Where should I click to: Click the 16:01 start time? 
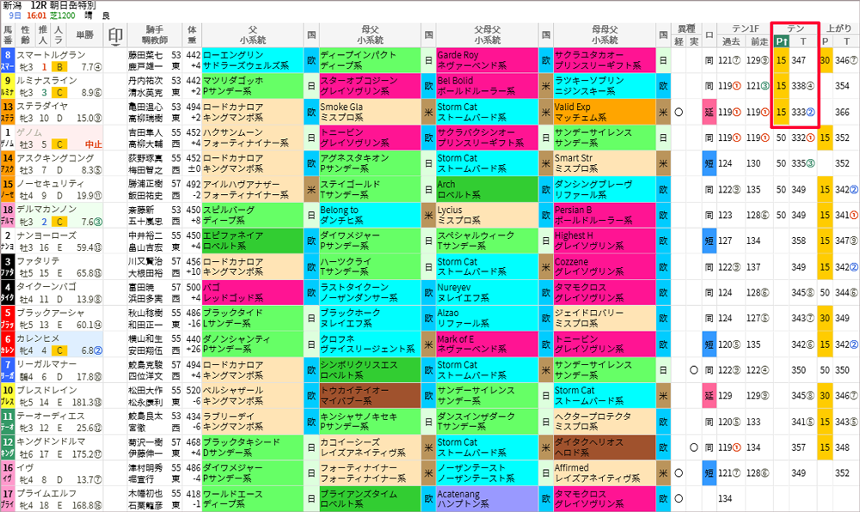36,15
